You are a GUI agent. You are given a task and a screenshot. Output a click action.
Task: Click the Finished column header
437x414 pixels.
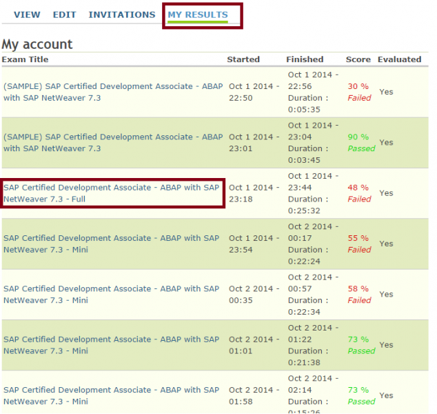(x=305, y=59)
